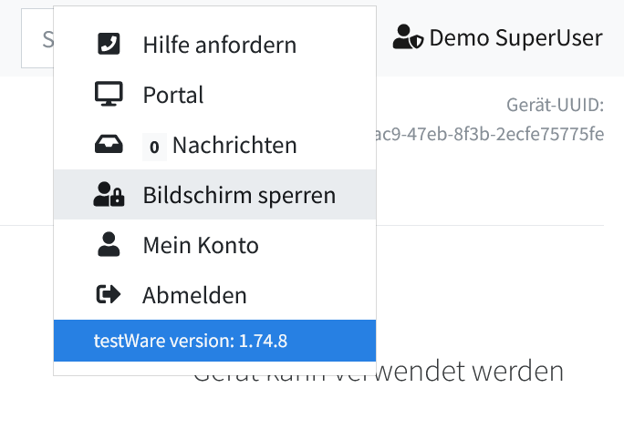This screenshot has height=439, width=624.
Task: Click the inbox tray icon for Nachrichten
Action: pos(109,145)
